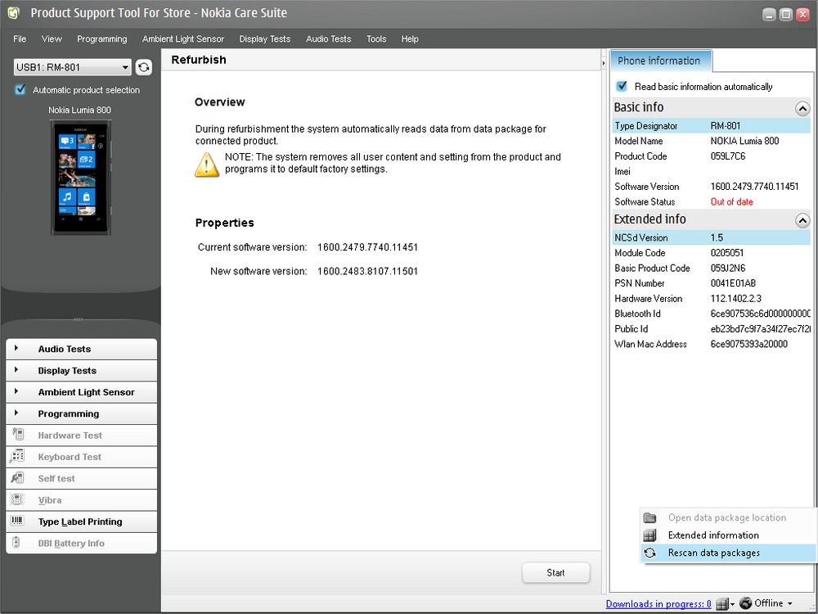The image size is (818, 614).
Task: Click the Self test icon
Action: 17,478
